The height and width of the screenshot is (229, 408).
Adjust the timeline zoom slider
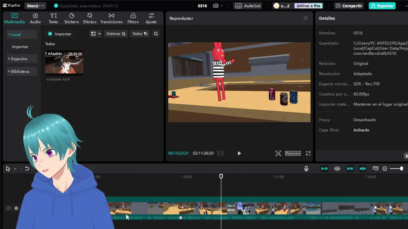click(x=397, y=169)
